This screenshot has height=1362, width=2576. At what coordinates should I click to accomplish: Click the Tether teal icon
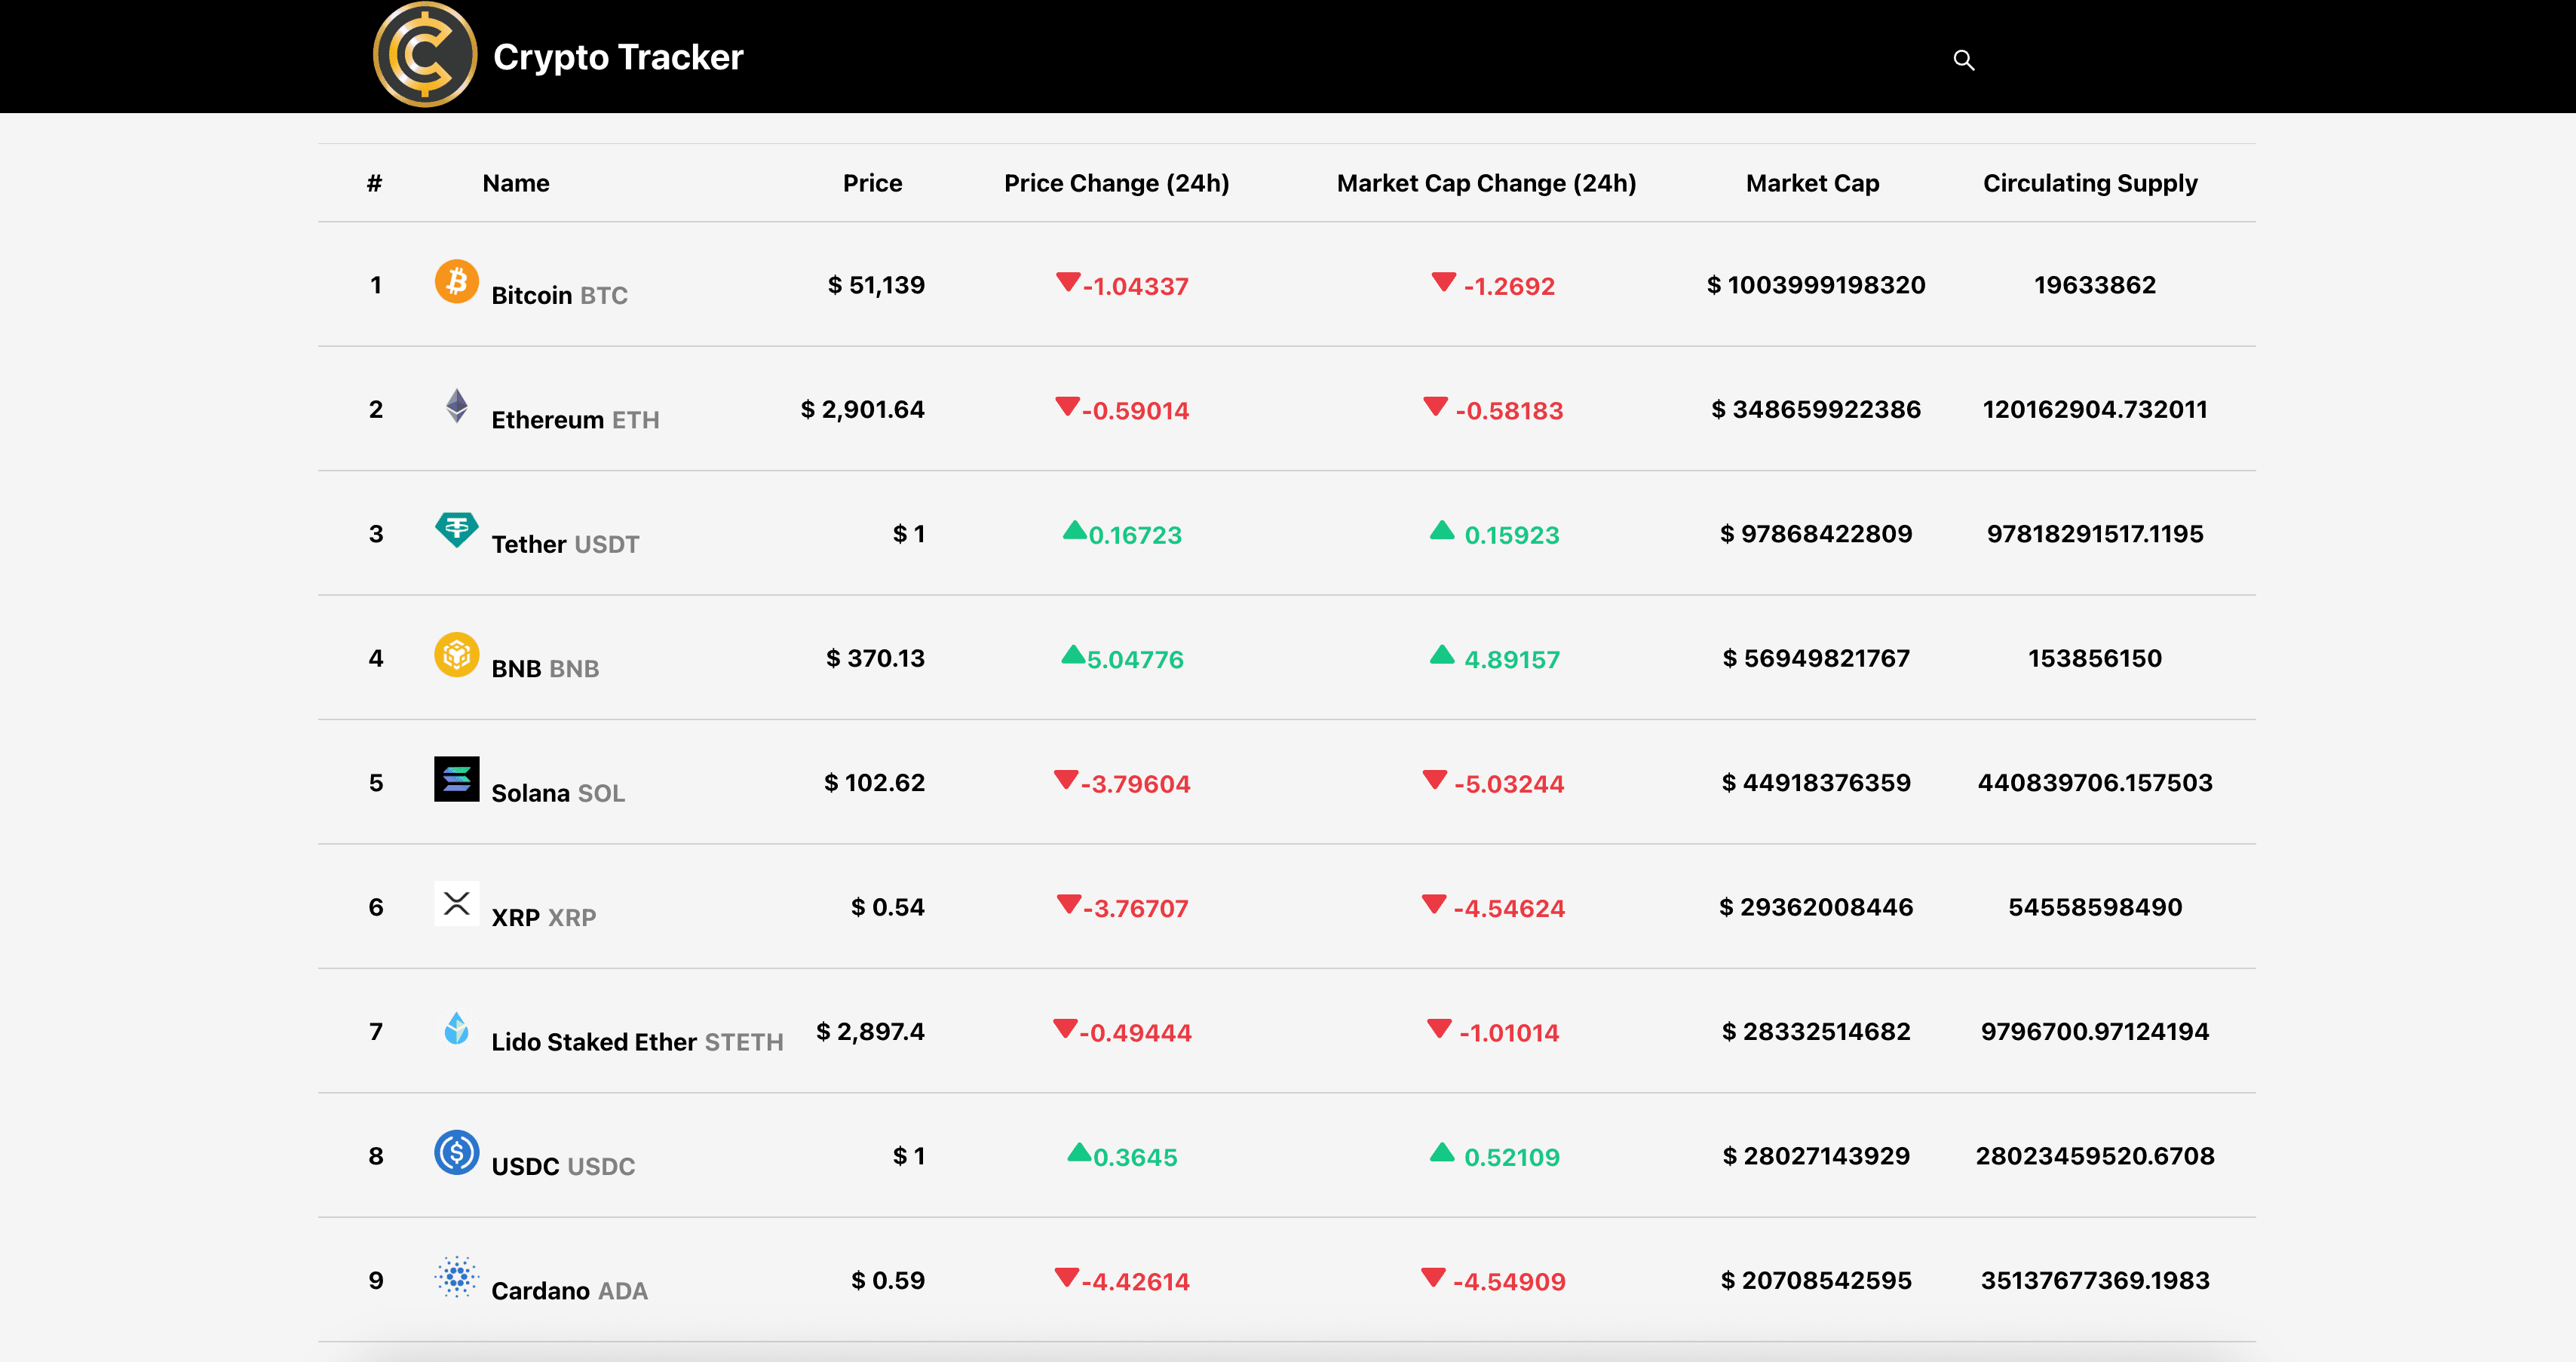(x=456, y=529)
